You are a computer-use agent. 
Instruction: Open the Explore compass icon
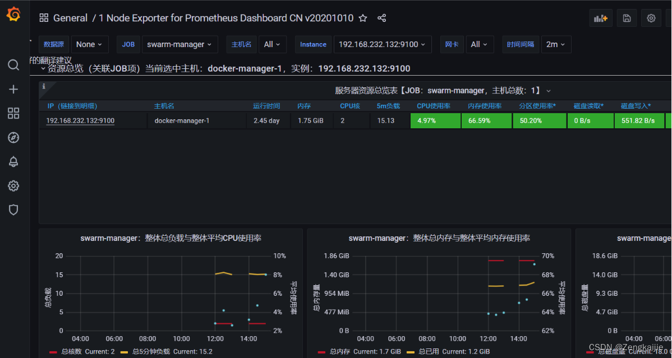[x=13, y=137]
